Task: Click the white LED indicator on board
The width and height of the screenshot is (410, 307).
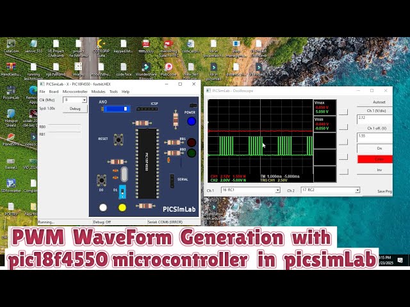Action: tap(103, 207)
